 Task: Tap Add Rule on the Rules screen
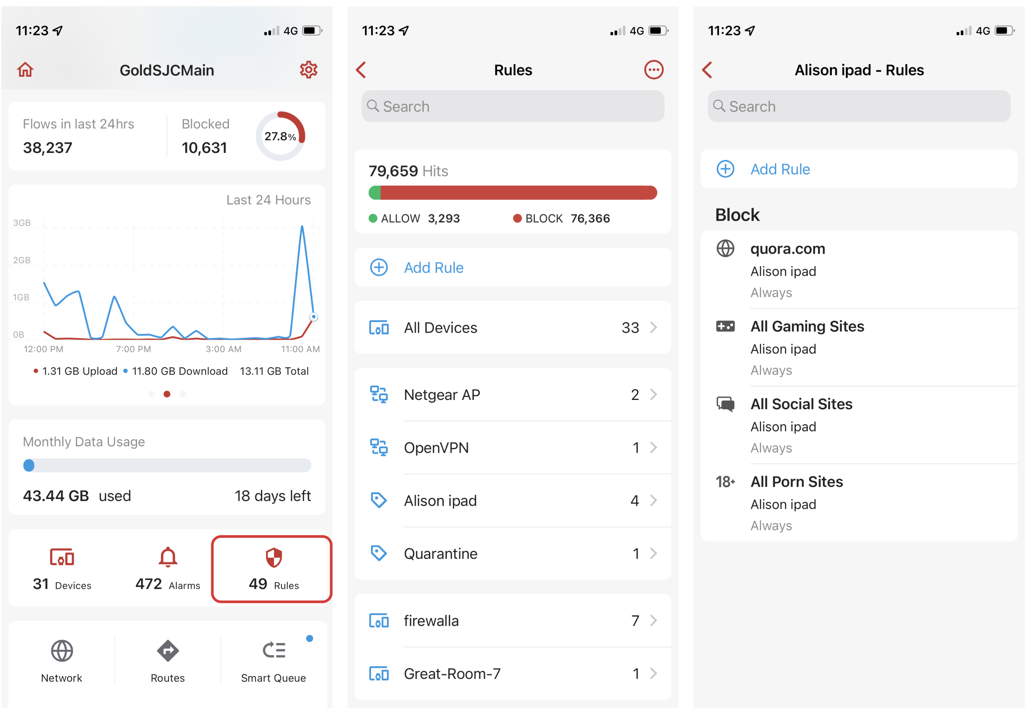pyautogui.click(x=433, y=268)
